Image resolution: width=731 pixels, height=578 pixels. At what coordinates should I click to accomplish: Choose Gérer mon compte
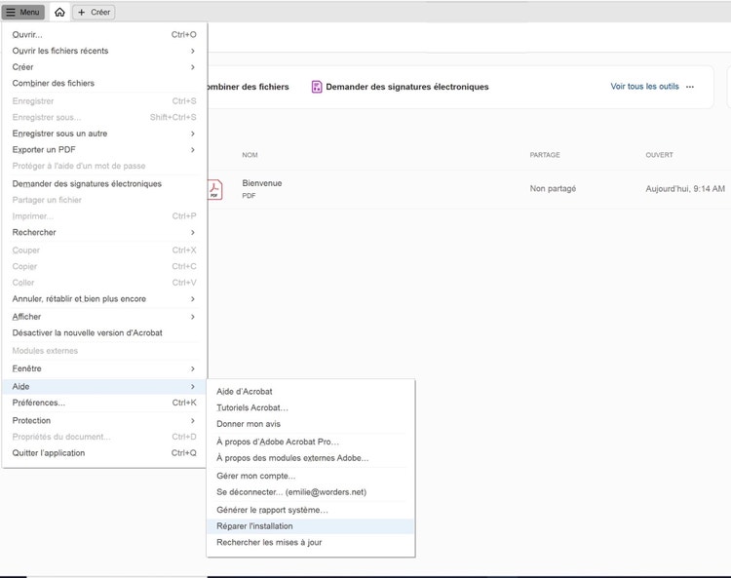255,476
